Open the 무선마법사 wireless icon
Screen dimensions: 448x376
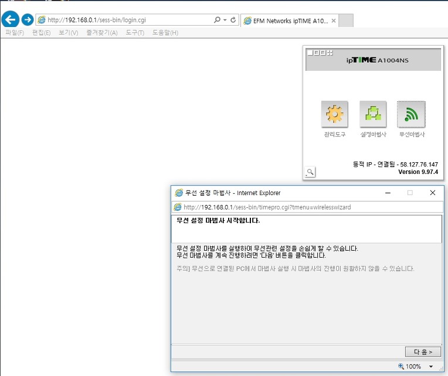coord(411,114)
